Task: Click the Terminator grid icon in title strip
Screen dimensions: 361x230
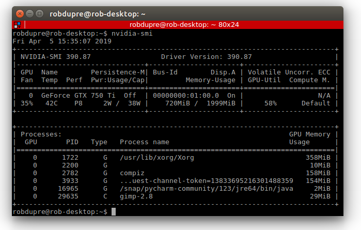Action: 17,25
